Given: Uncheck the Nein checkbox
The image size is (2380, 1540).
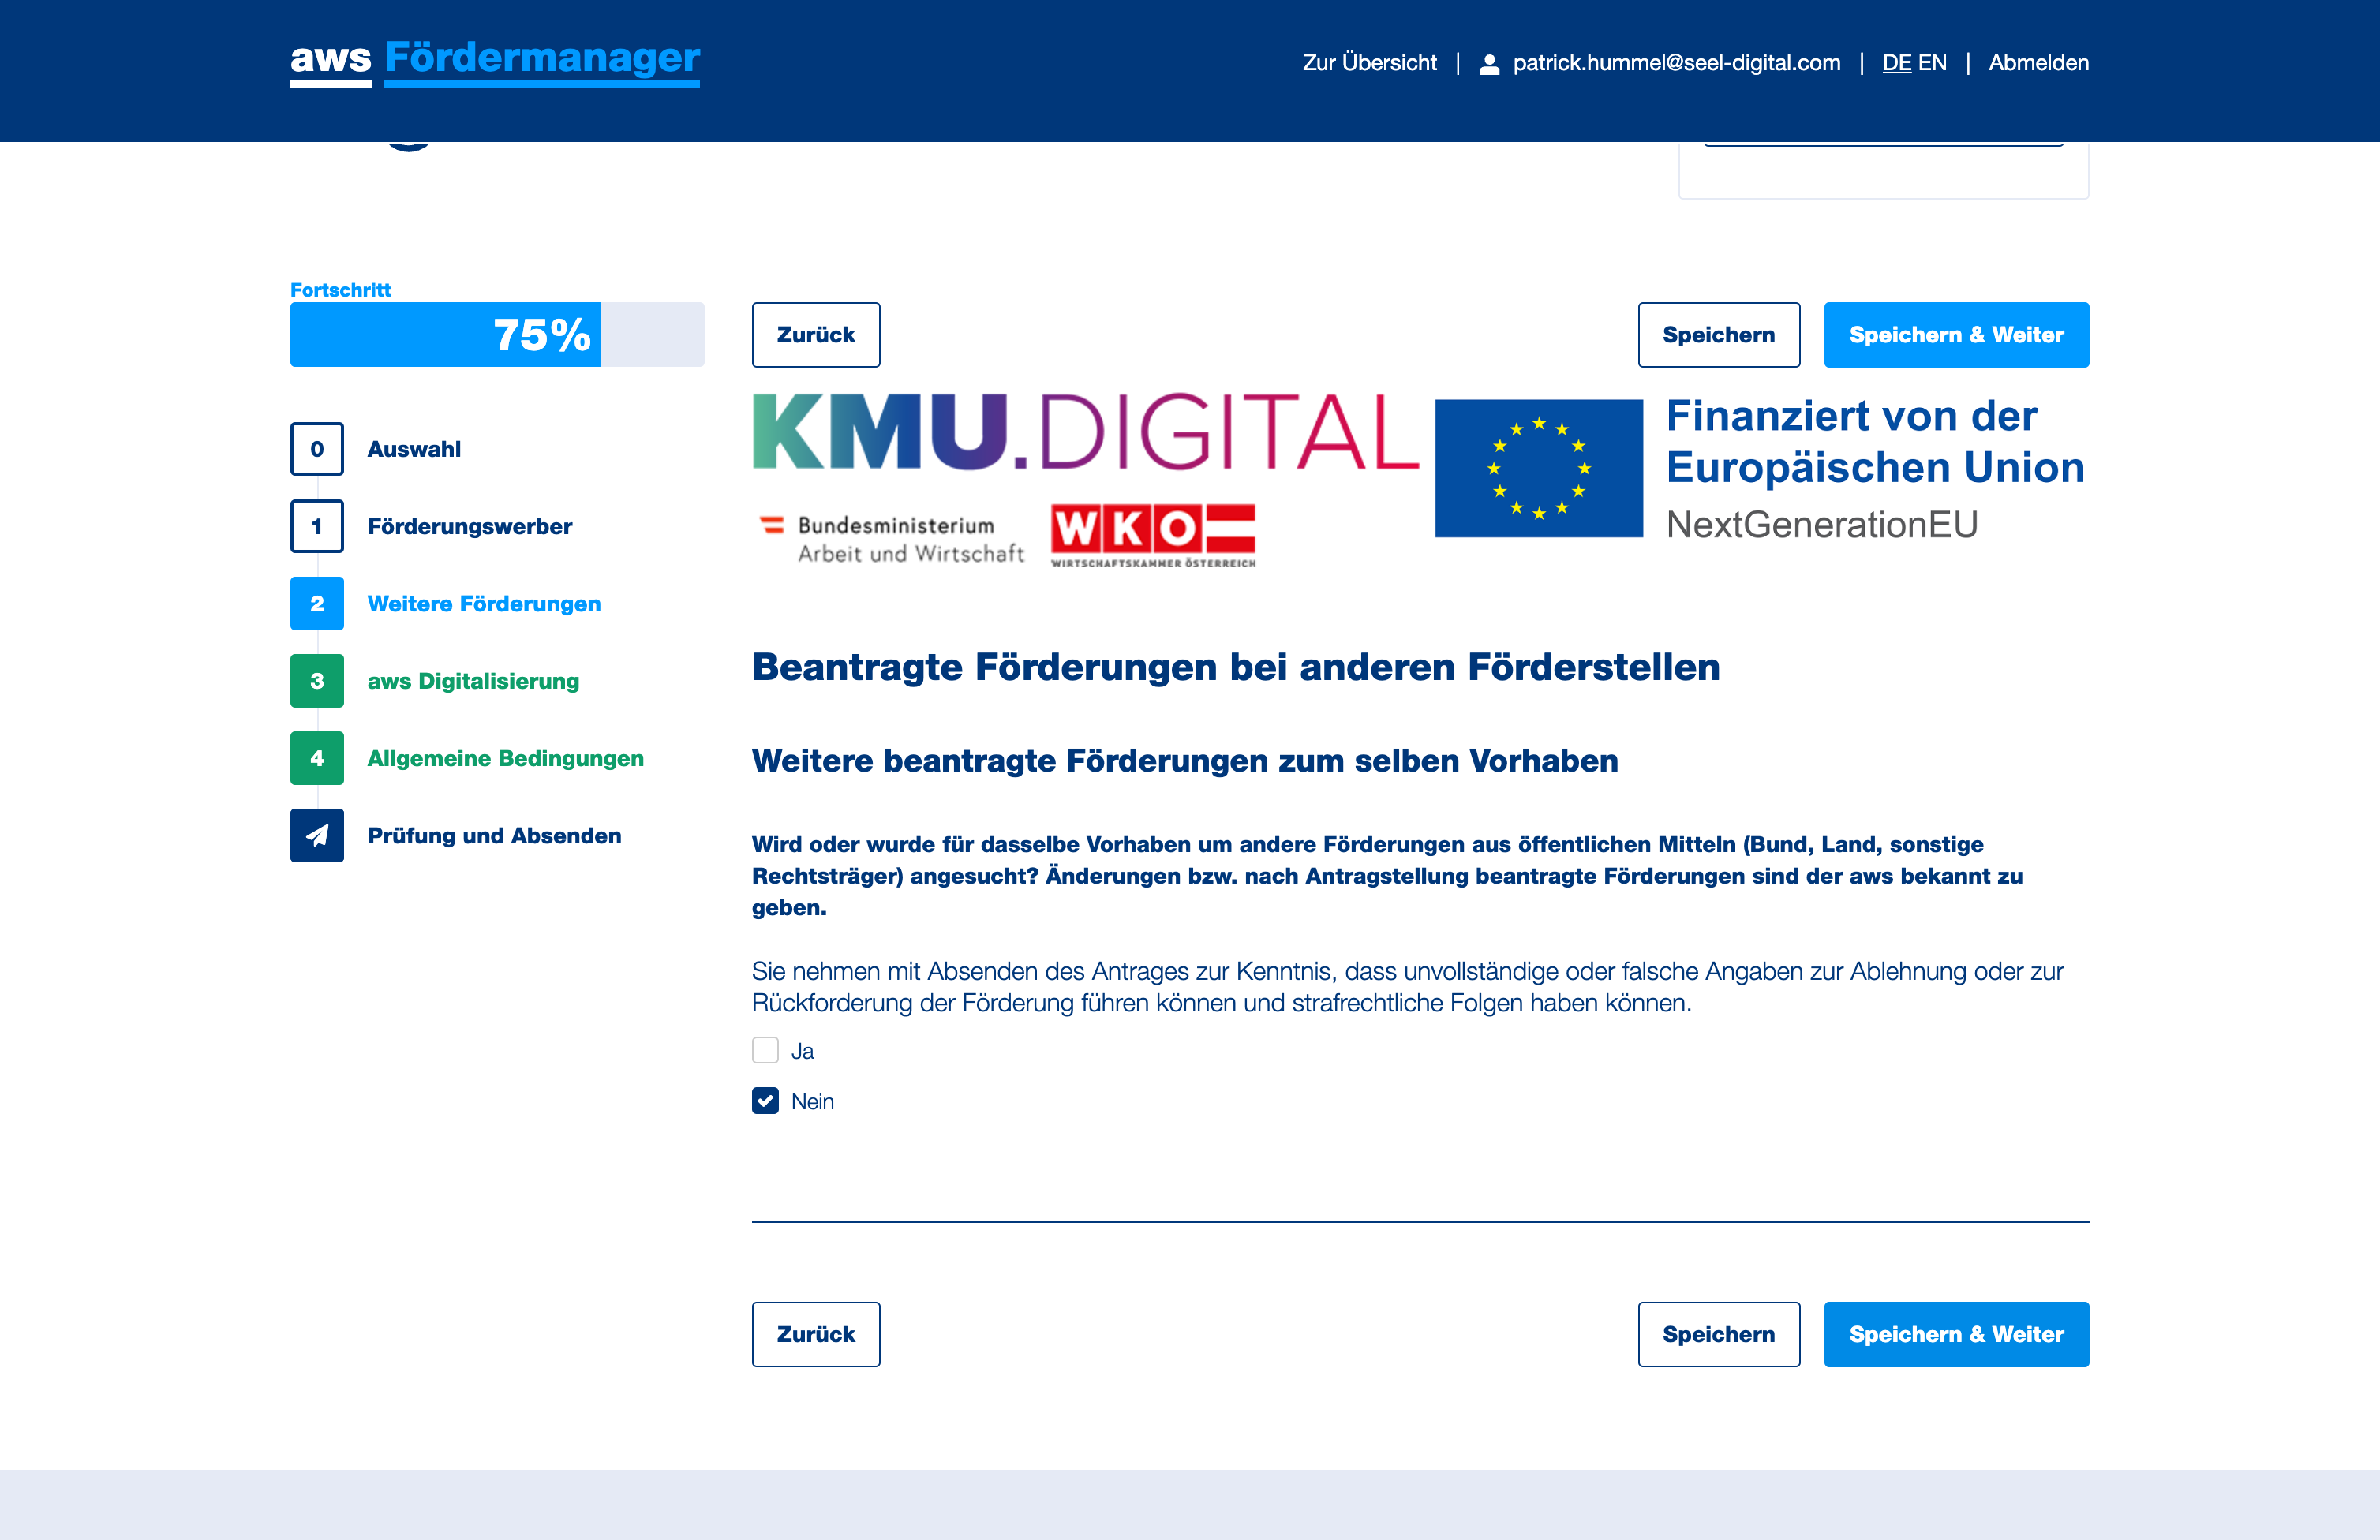Looking at the screenshot, I should coord(765,1101).
